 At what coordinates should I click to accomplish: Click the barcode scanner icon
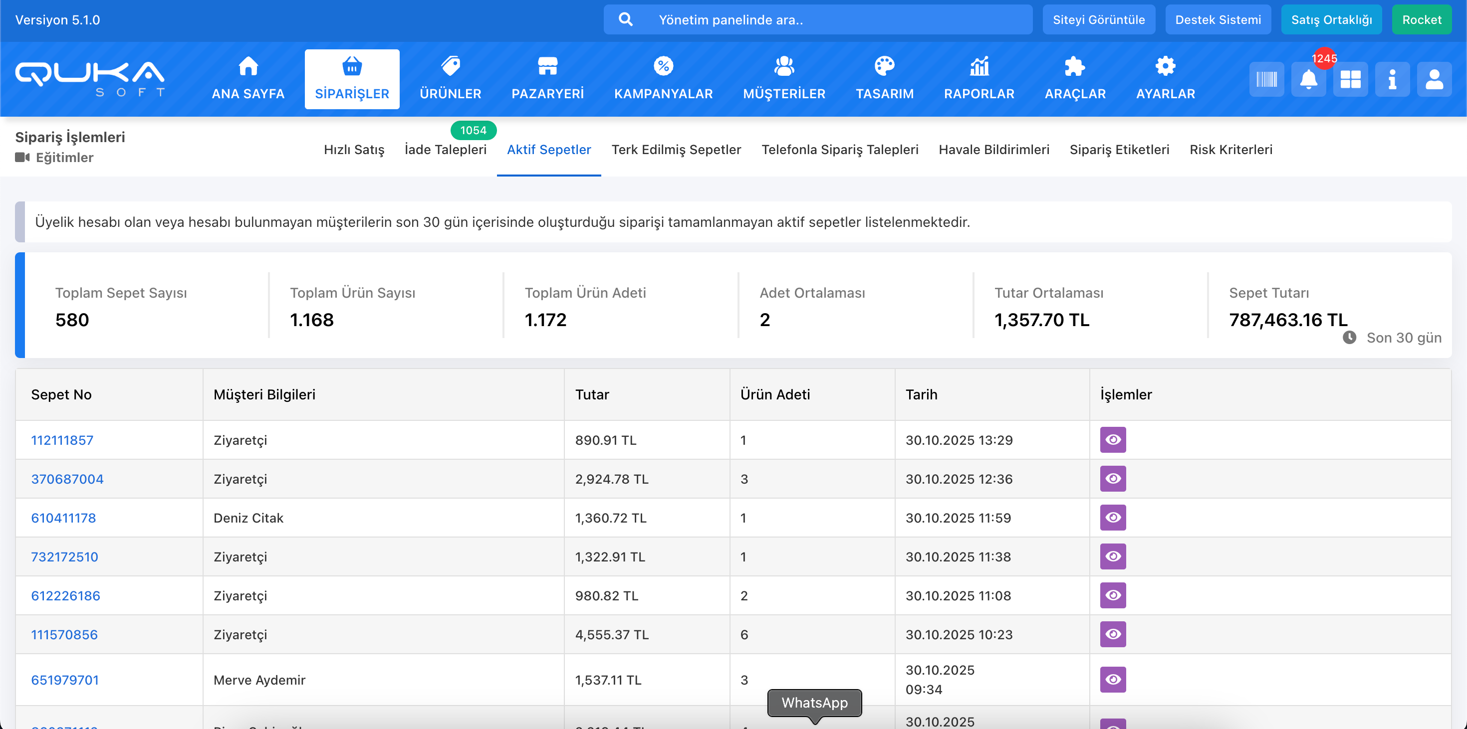click(1266, 80)
